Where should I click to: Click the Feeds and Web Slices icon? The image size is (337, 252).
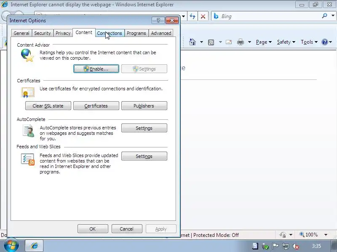(x=28, y=159)
